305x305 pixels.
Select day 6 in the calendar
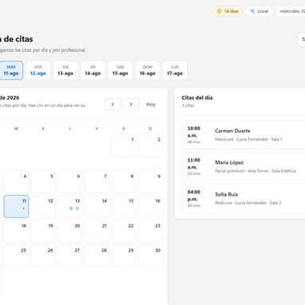coord(70,181)
